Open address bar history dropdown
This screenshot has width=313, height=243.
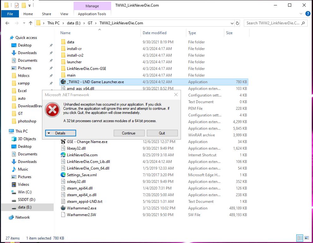tap(232, 23)
